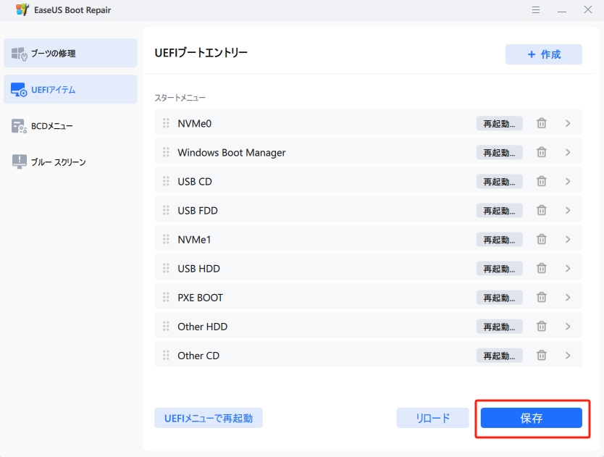
Task: Remove USB CD entry with trash icon
Action: 541,182
